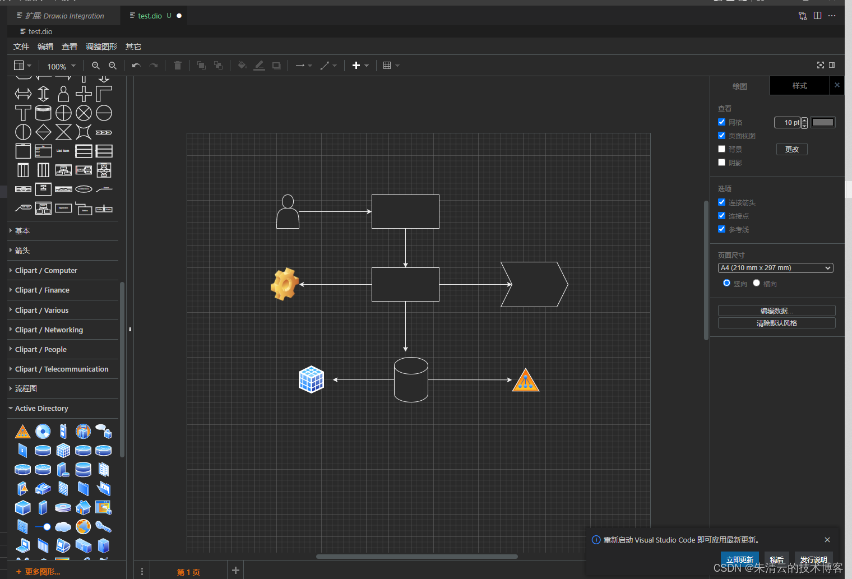Select the gear icon on canvas
This screenshot has width=852, height=579.
285,284
